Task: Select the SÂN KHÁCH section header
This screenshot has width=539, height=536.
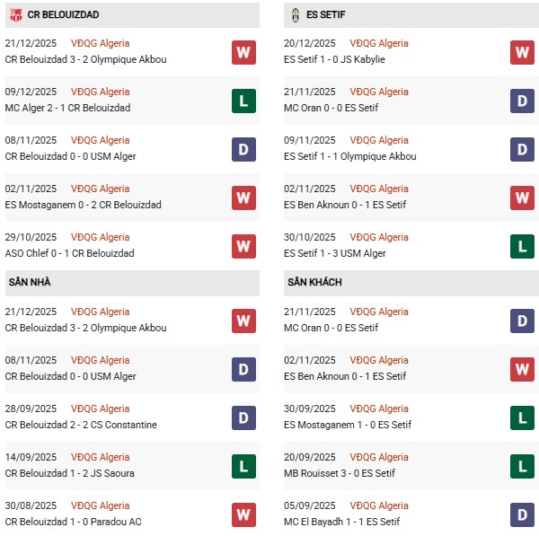Action: click(x=314, y=282)
